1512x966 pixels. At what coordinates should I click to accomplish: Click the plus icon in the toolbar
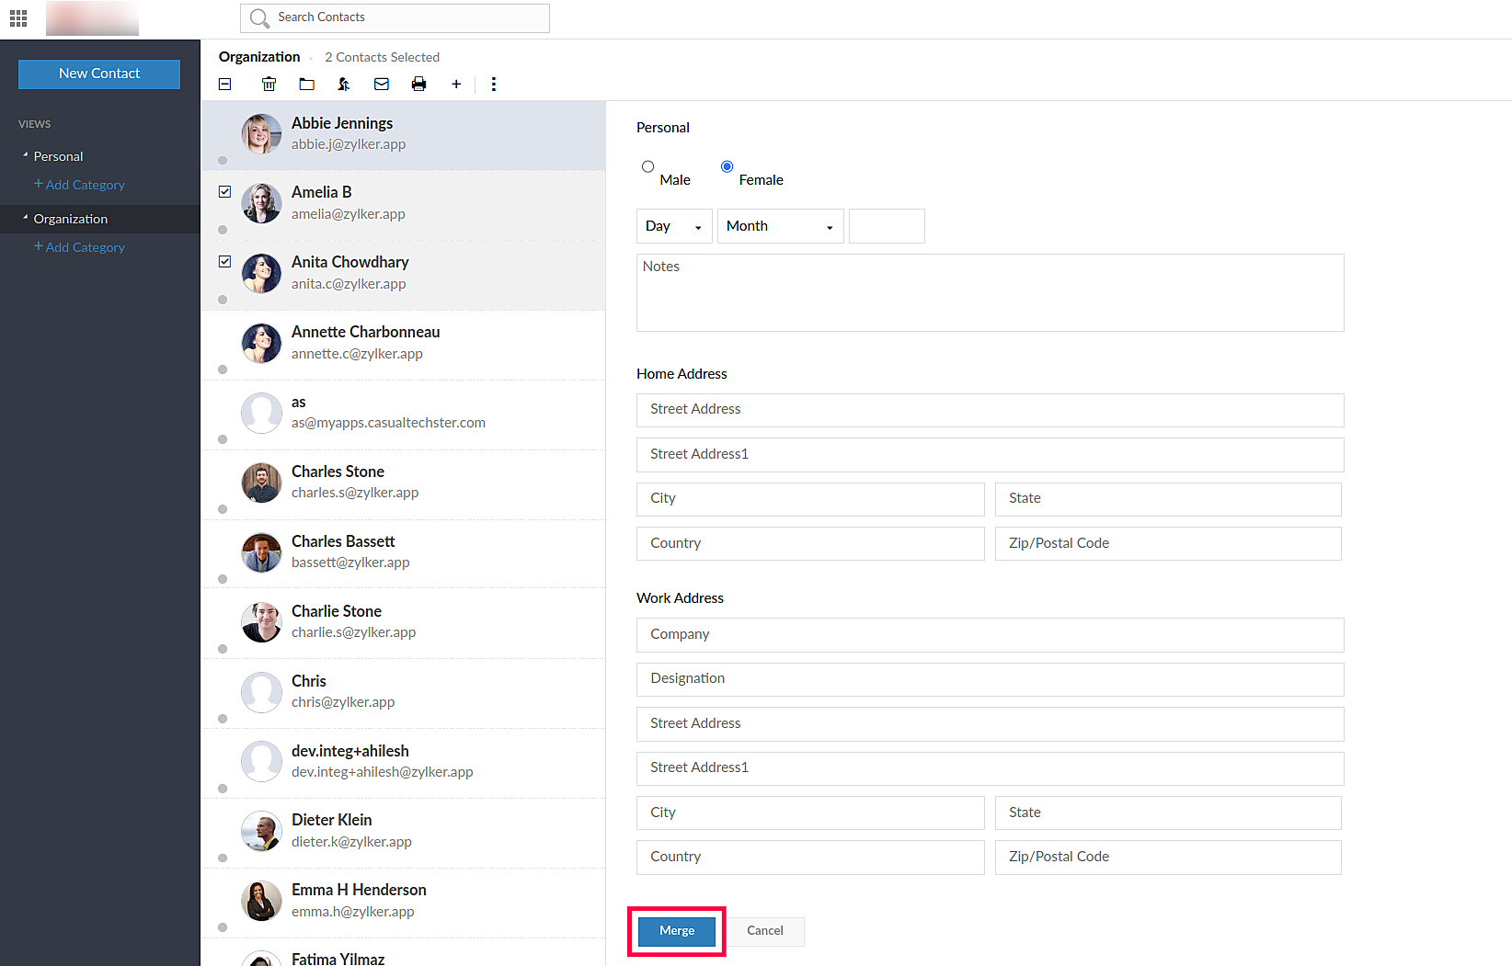pyautogui.click(x=456, y=85)
